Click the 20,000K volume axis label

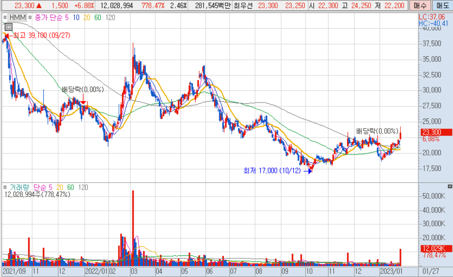coord(434,238)
